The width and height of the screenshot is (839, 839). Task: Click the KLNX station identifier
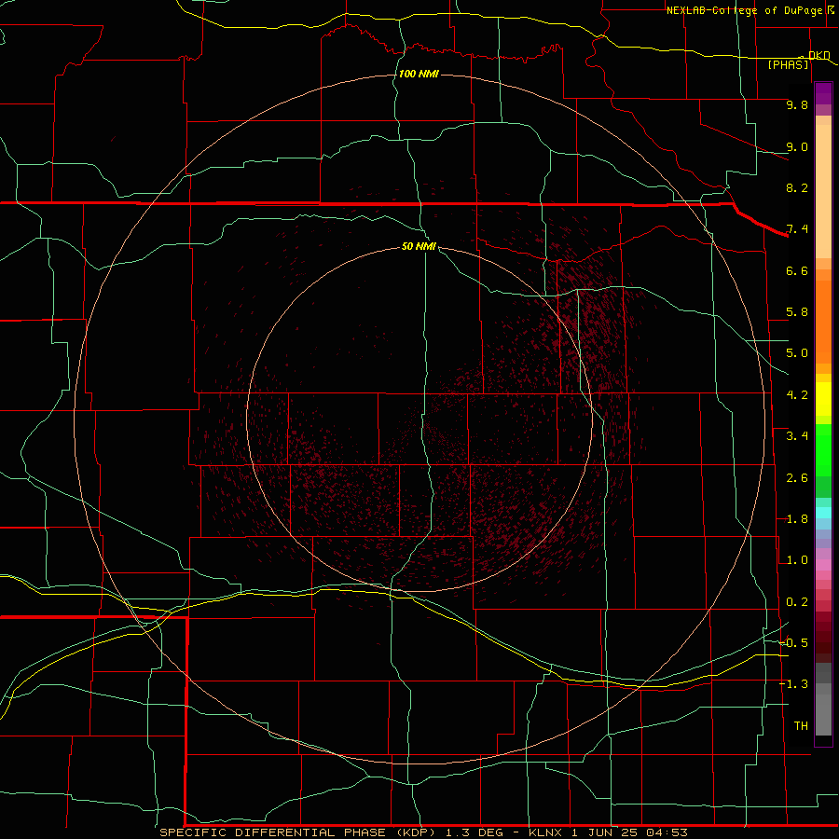pyautogui.click(x=545, y=832)
